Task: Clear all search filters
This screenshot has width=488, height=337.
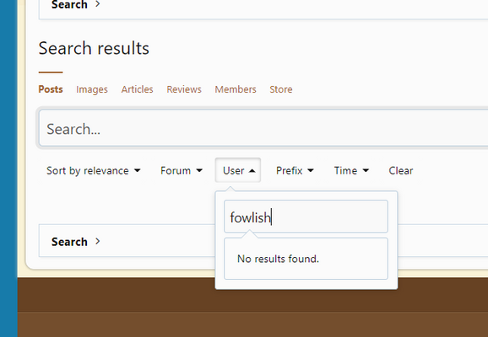Action: tap(401, 170)
